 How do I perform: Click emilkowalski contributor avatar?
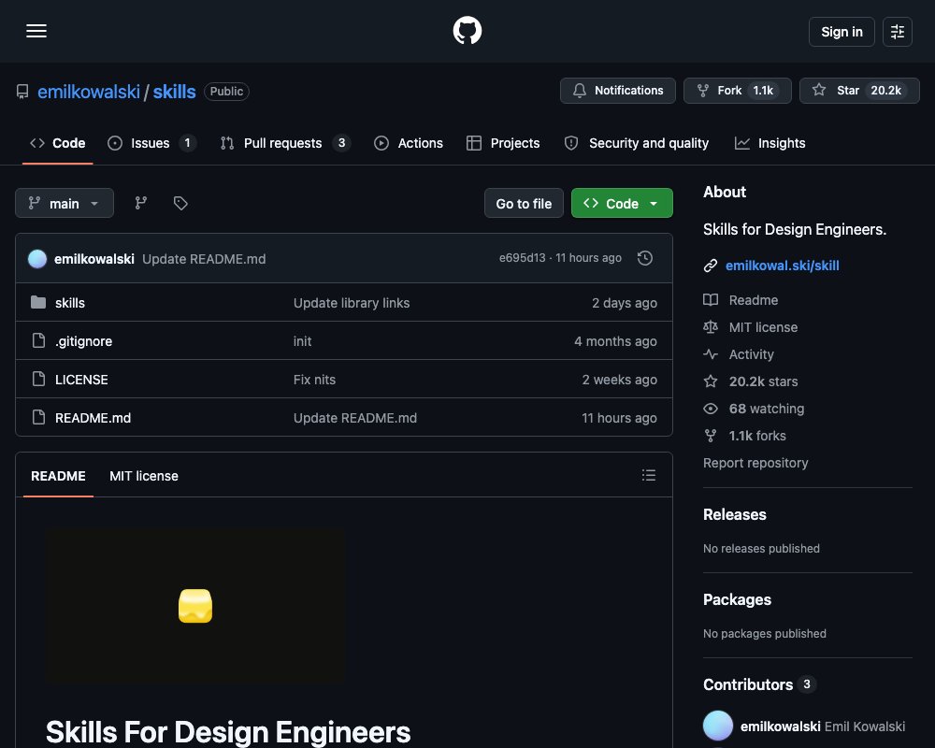click(718, 726)
